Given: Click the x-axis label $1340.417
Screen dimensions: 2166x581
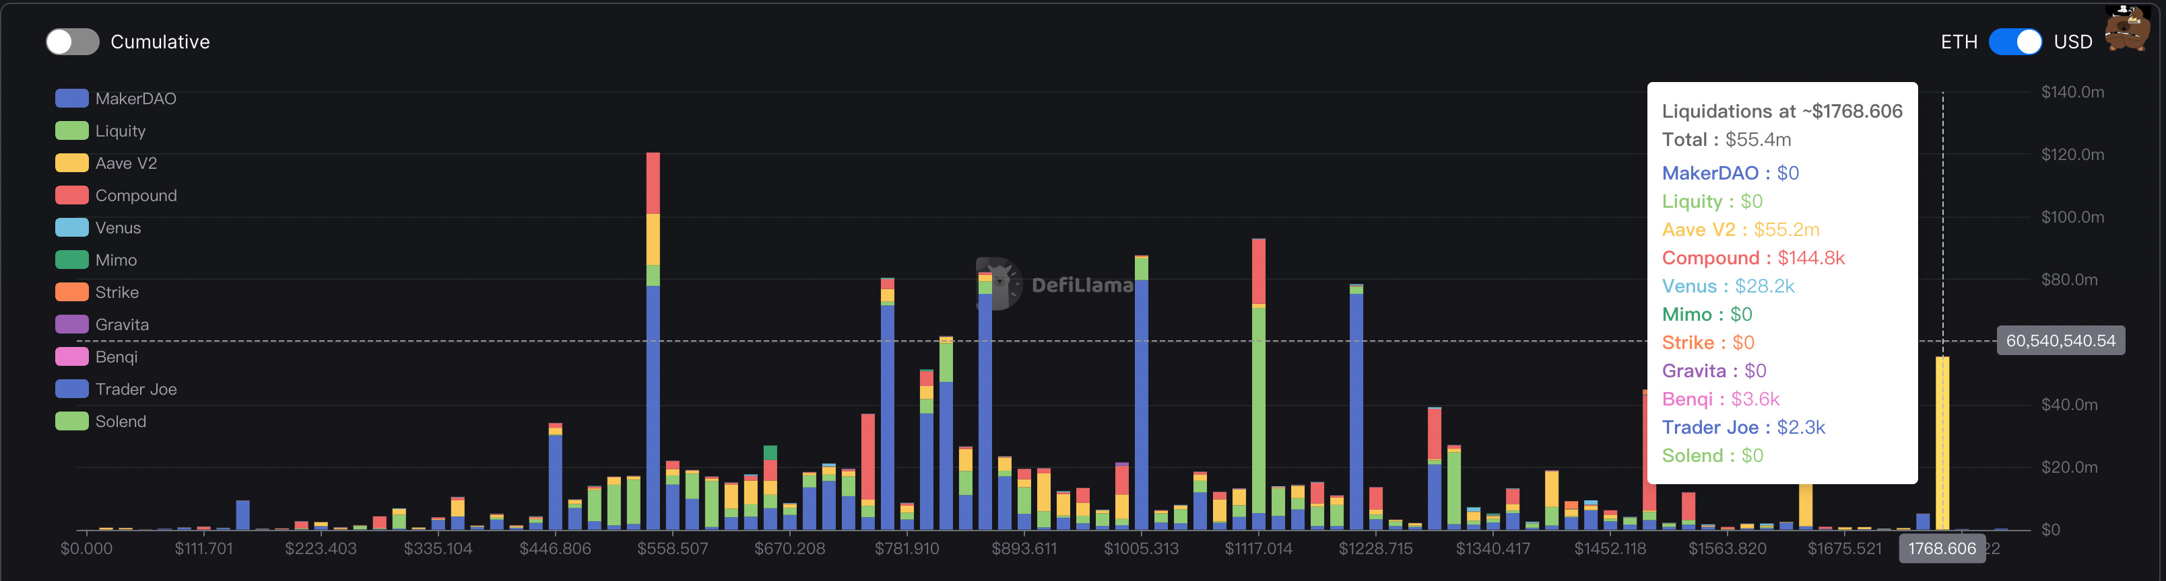Looking at the screenshot, I should click(1493, 548).
